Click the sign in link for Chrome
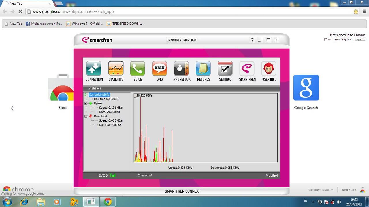Viewport: 369px width, 207px height. (x=359, y=39)
